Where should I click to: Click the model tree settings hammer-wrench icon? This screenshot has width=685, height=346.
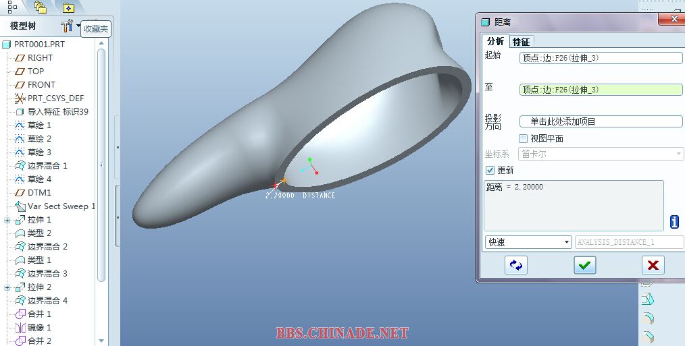tap(66, 26)
